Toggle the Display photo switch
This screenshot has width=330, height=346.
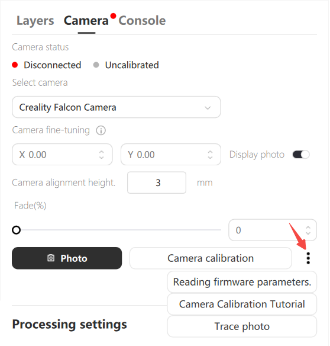301,155
